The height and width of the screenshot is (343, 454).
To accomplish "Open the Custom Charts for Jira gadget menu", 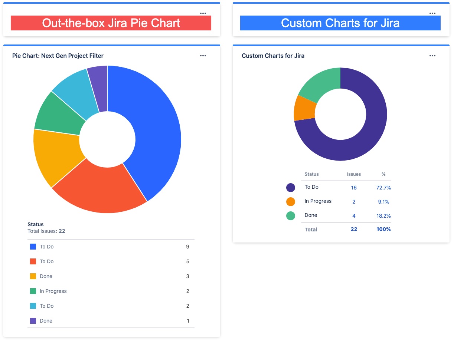I will 432,56.
